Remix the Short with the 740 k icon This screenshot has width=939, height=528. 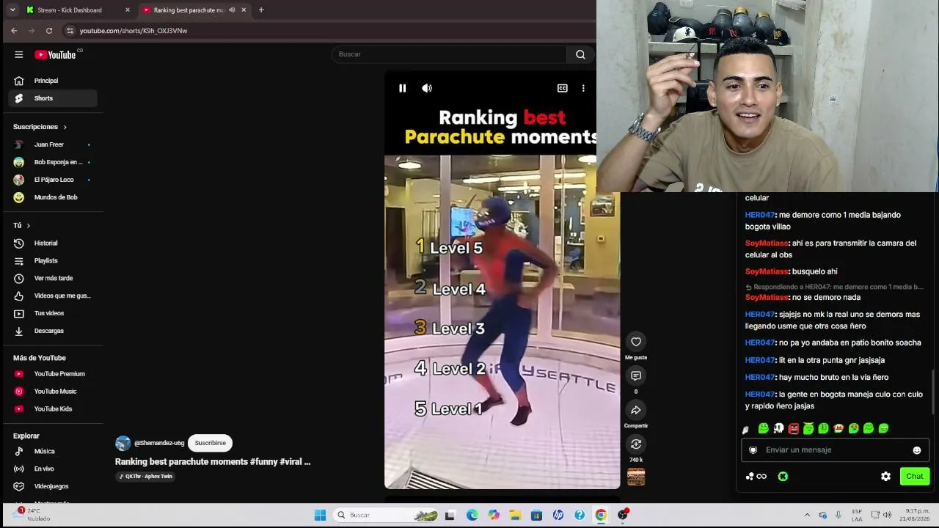(x=636, y=444)
